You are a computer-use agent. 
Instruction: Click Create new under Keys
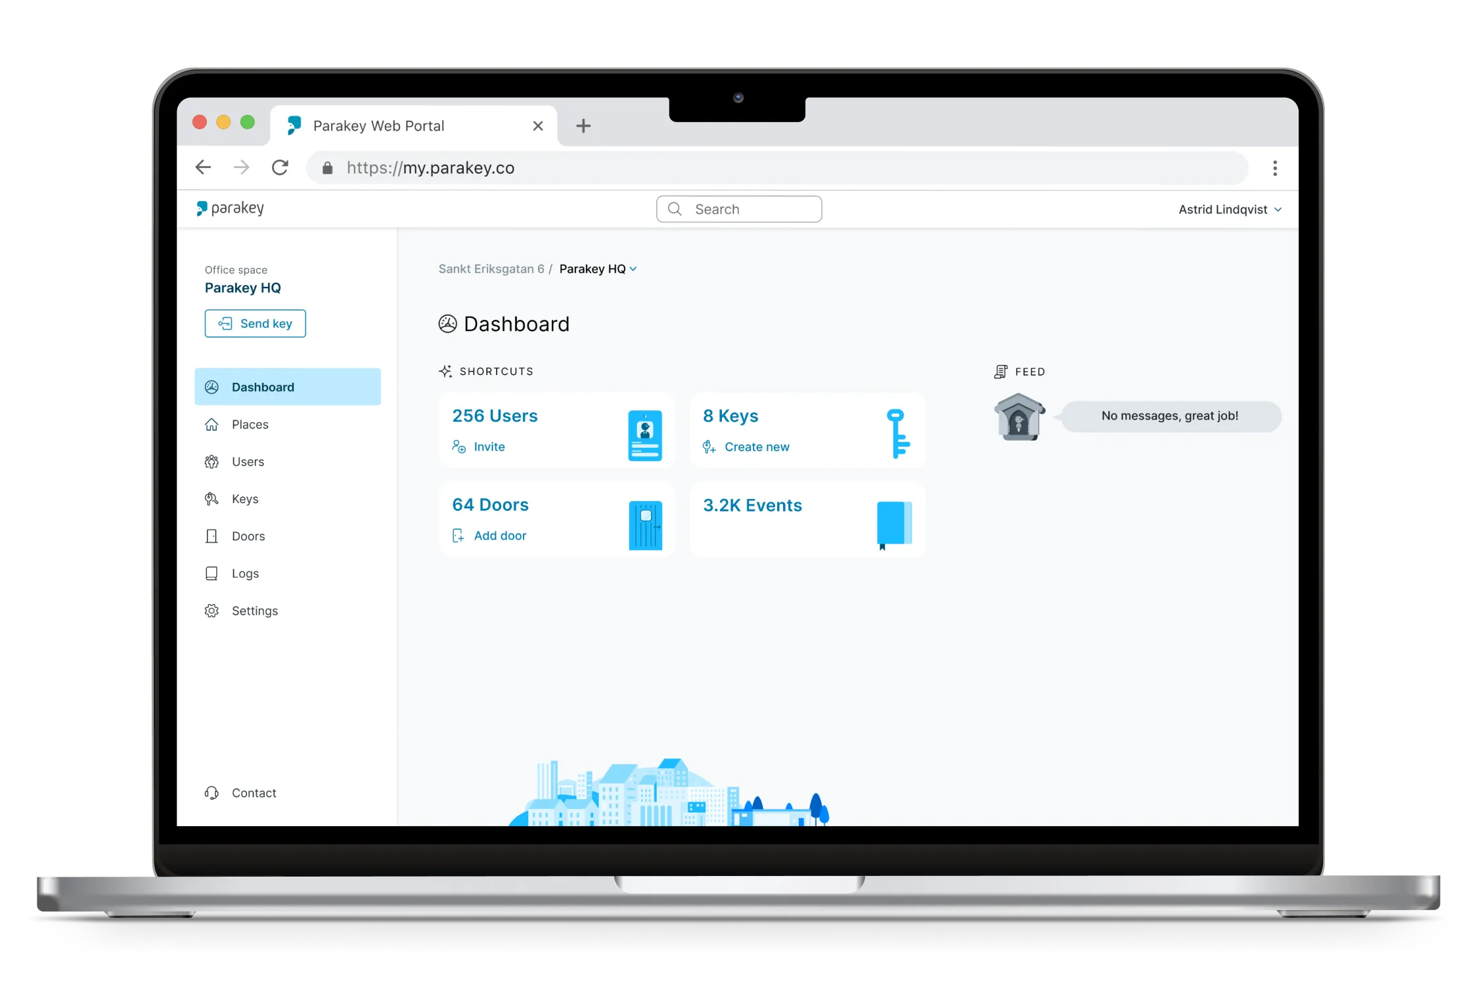click(746, 447)
